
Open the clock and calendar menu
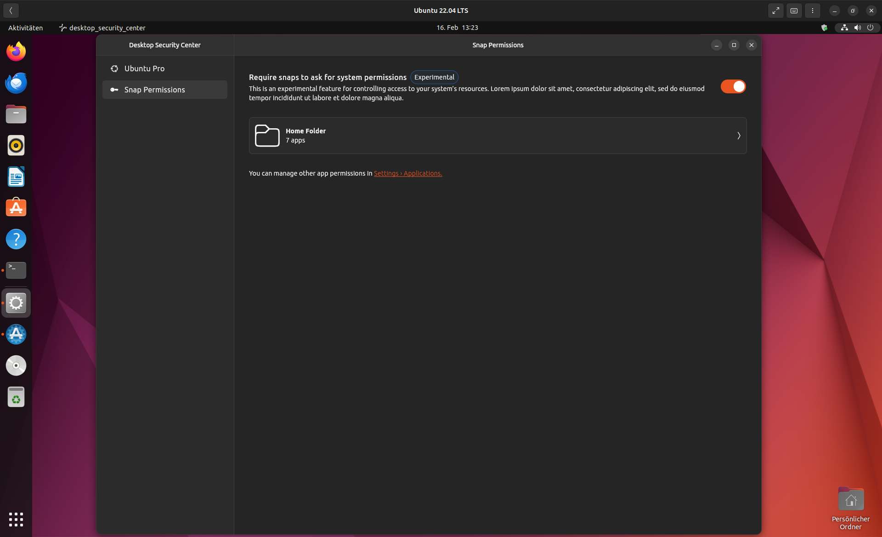pyautogui.click(x=457, y=28)
